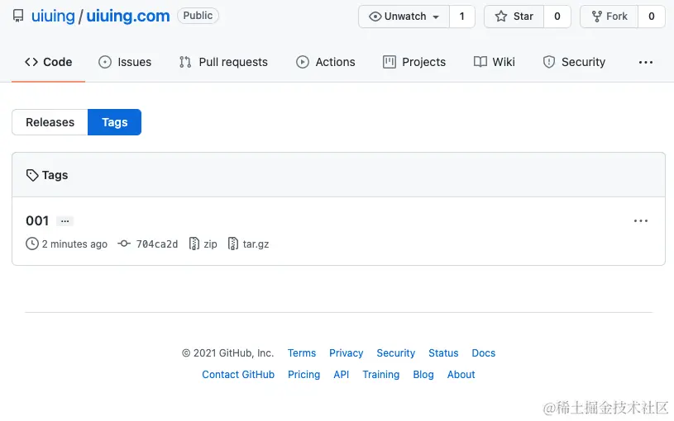Open the Actions tab
This screenshot has width=674, height=421.
click(325, 62)
